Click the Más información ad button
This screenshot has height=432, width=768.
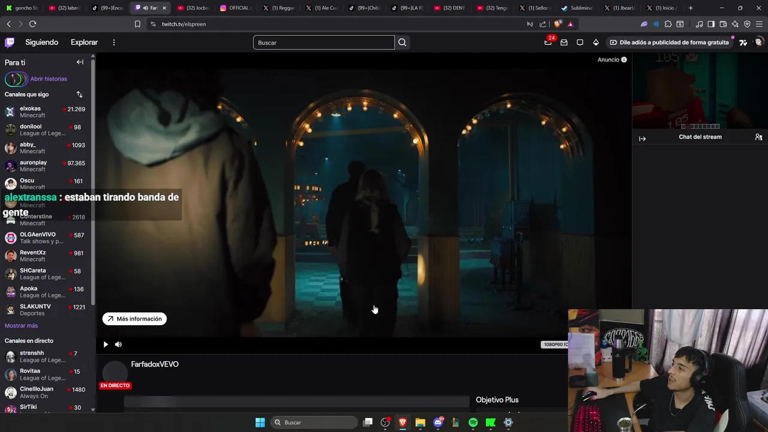tap(134, 319)
